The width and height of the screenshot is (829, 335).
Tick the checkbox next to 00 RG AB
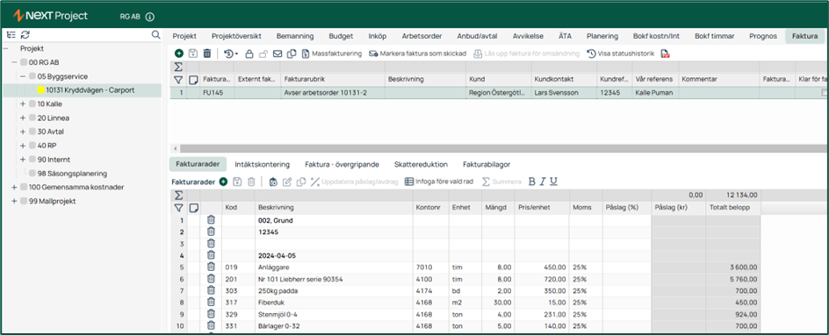[x=24, y=62]
